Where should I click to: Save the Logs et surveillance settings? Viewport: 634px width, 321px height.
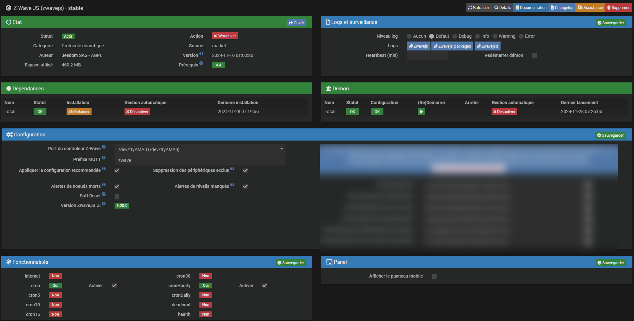coord(611,23)
